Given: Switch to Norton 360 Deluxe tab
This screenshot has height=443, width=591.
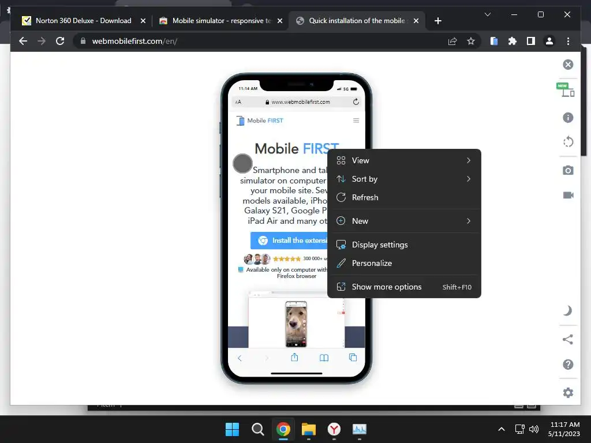Looking at the screenshot, I should [83, 21].
